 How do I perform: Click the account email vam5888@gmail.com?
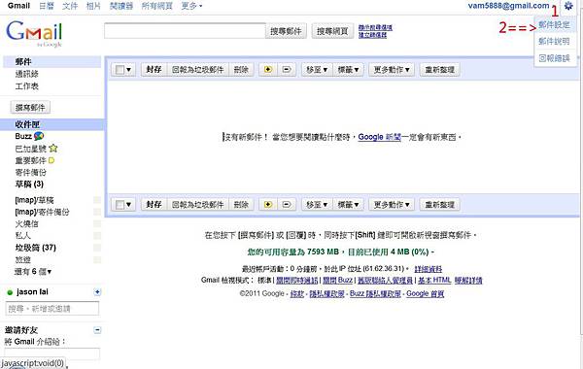[x=508, y=6]
